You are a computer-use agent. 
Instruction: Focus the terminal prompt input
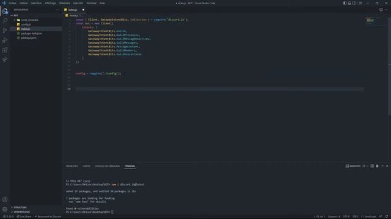pyautogui.click(x=112, y=212)
